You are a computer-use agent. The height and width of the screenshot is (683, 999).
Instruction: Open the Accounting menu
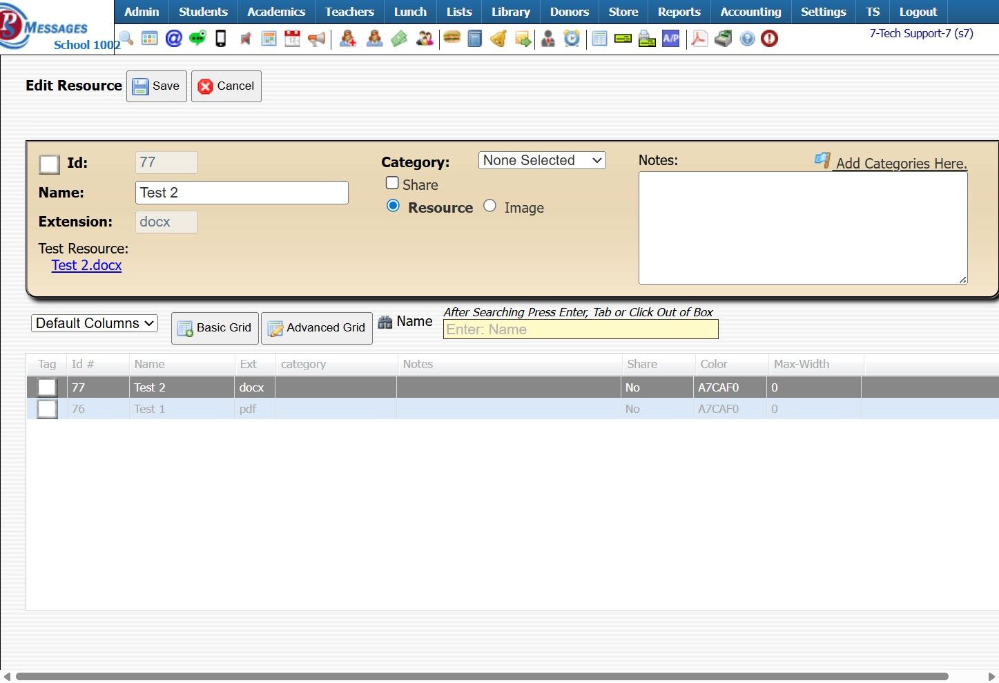[750, 12]
